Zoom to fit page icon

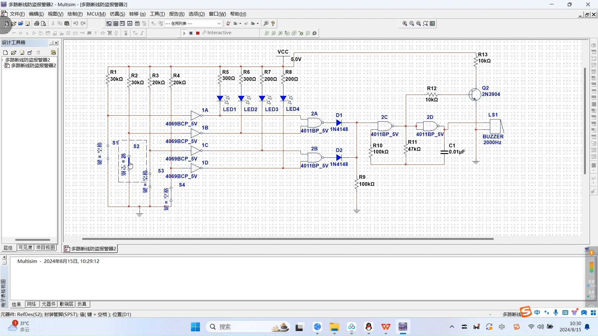(425, 24)
